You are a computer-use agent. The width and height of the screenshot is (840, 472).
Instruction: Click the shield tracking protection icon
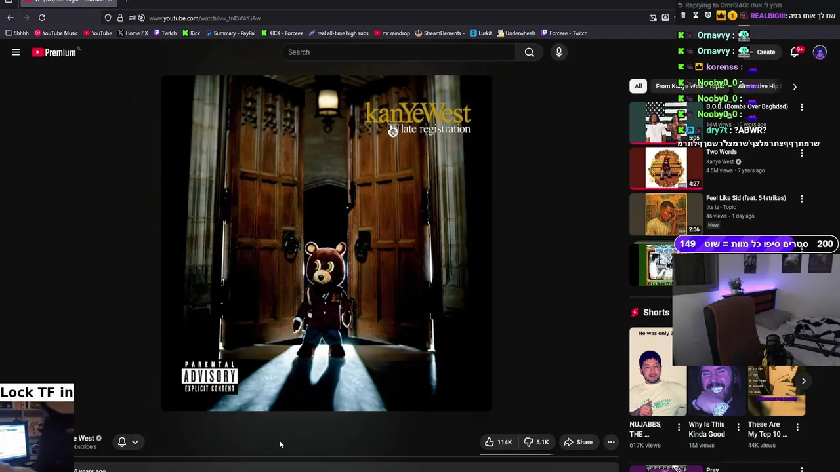pos(108,18)
